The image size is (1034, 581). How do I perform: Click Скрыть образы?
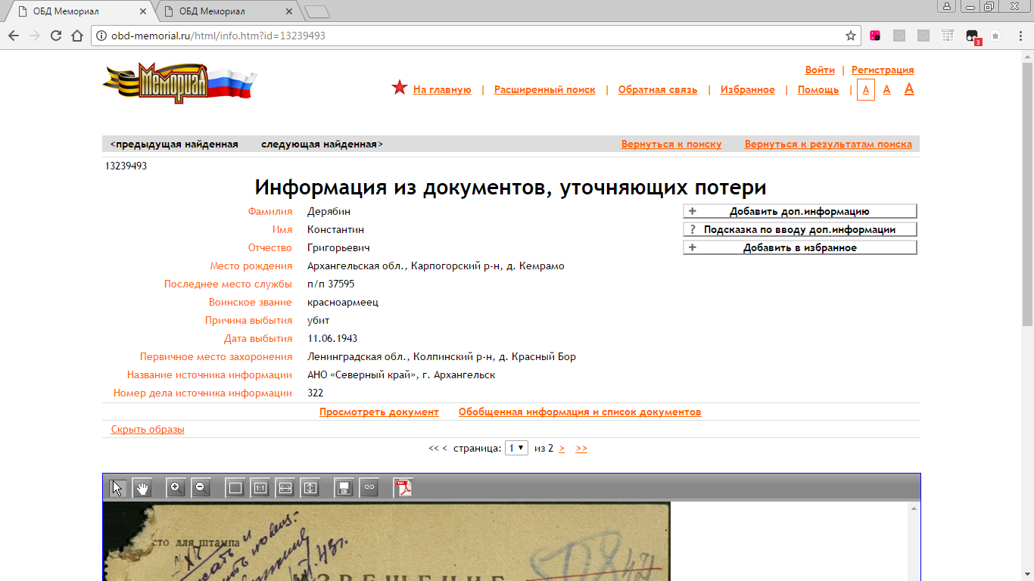point(148,429)
